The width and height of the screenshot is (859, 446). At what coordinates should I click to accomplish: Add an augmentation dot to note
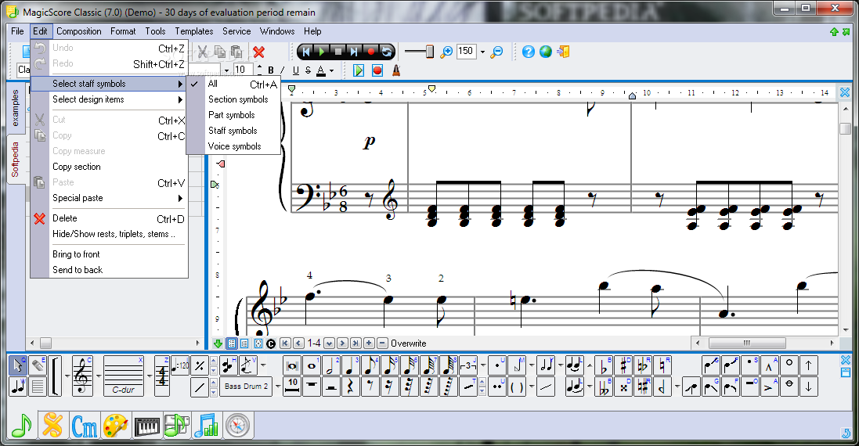497,365
